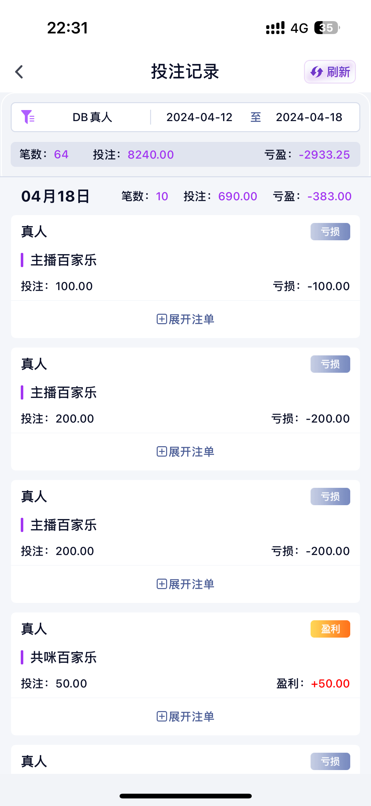This screenshot has width=371, height=806.
Task: Tap plus icon on 共咪百家乐 bet card
Action: pos(162,716)
